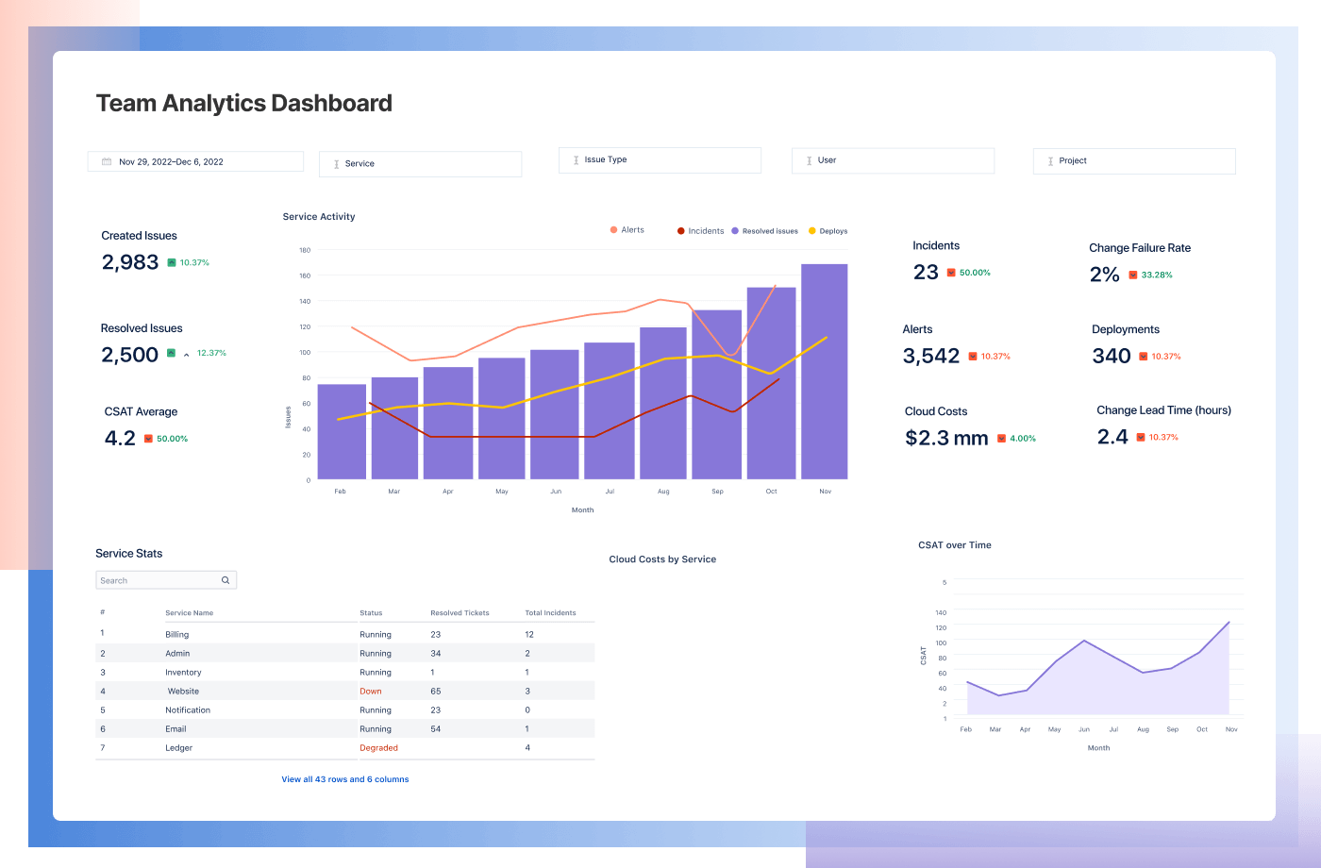This screenshot has width=1321, height=868.
Task: Click the filter icon in the User field
Action: [808, 159]
